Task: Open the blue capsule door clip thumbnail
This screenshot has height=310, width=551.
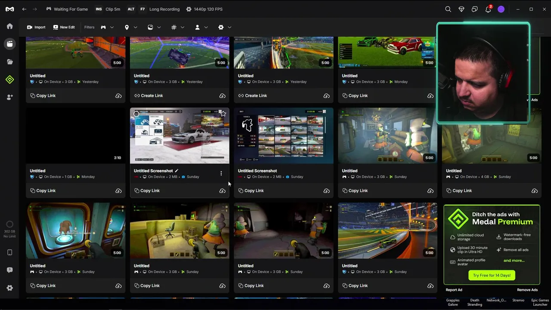Action: tap(76, 231)
